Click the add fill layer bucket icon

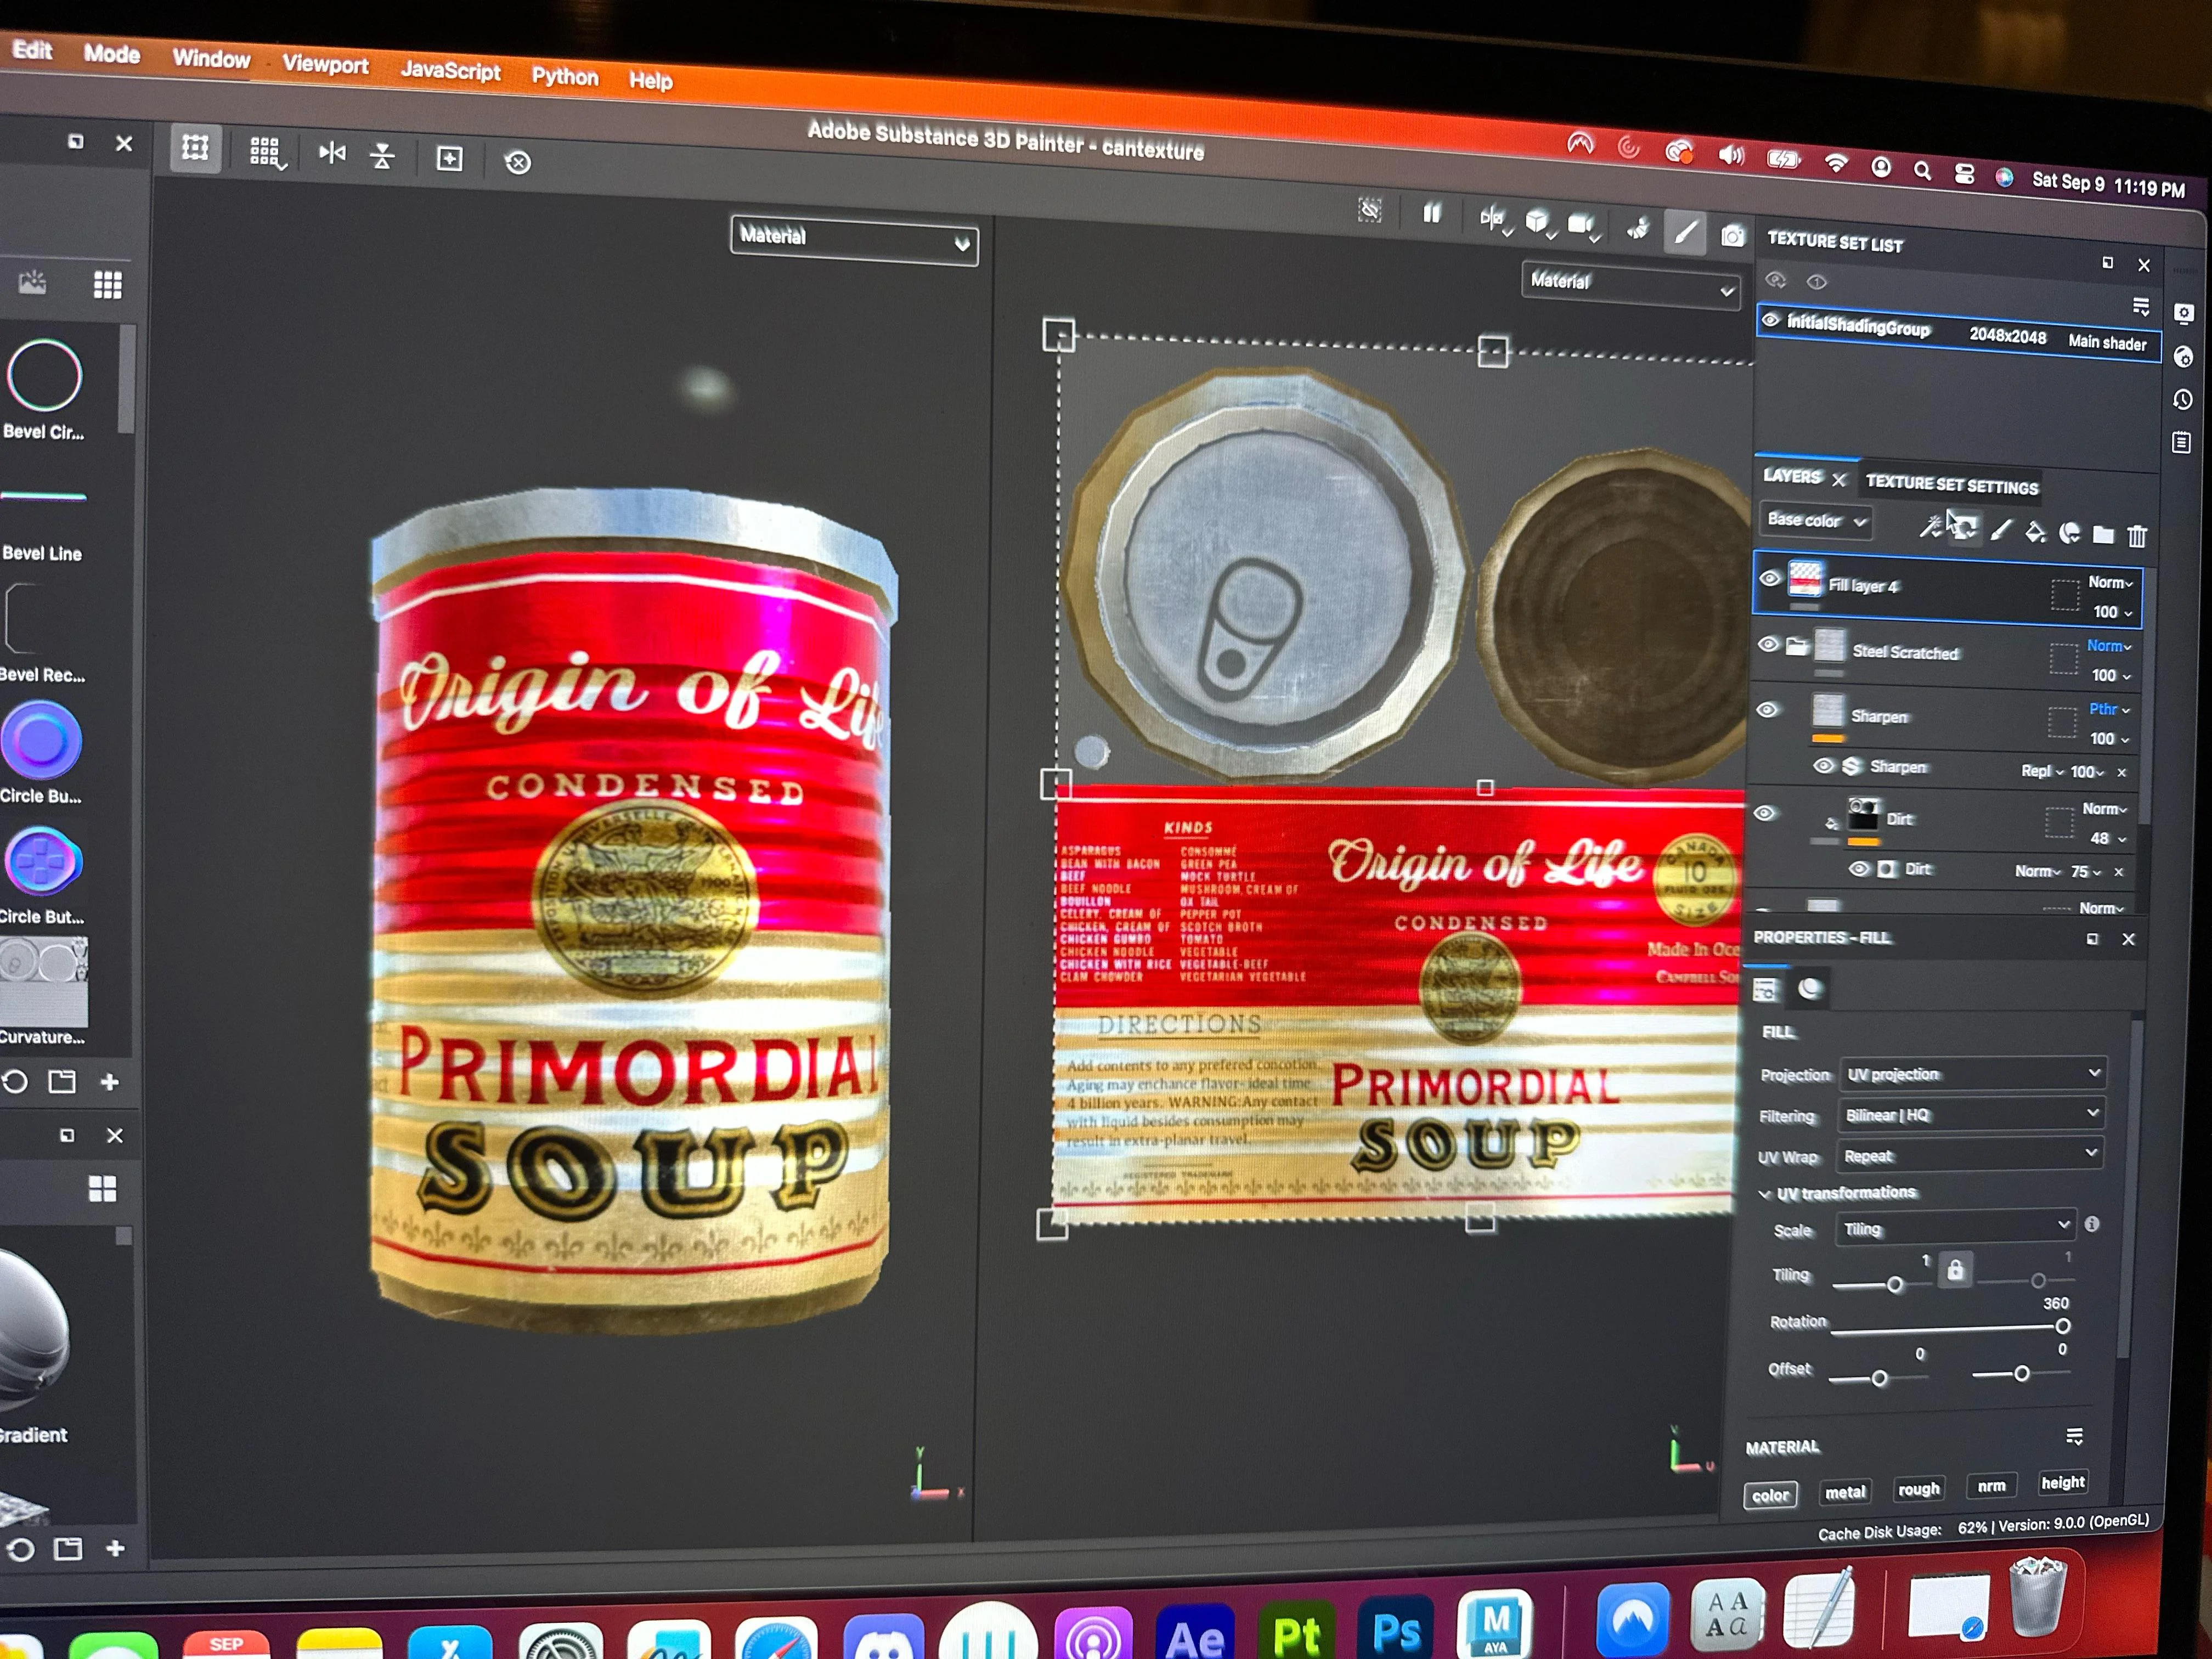click(x=2035, y=531)
